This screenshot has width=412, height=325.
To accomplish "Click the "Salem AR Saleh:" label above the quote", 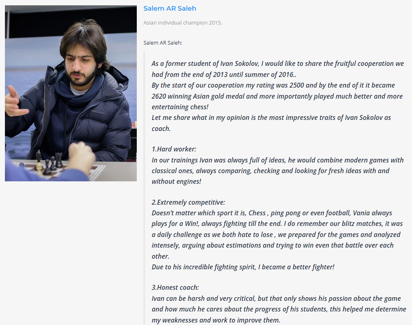I will tap(163, 43).
